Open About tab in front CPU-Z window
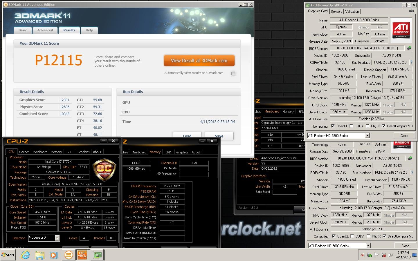418x261 pixels. pos(97,152)
